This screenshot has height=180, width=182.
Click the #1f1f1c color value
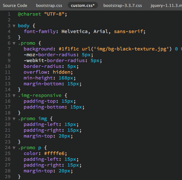(x=69, y=49)
